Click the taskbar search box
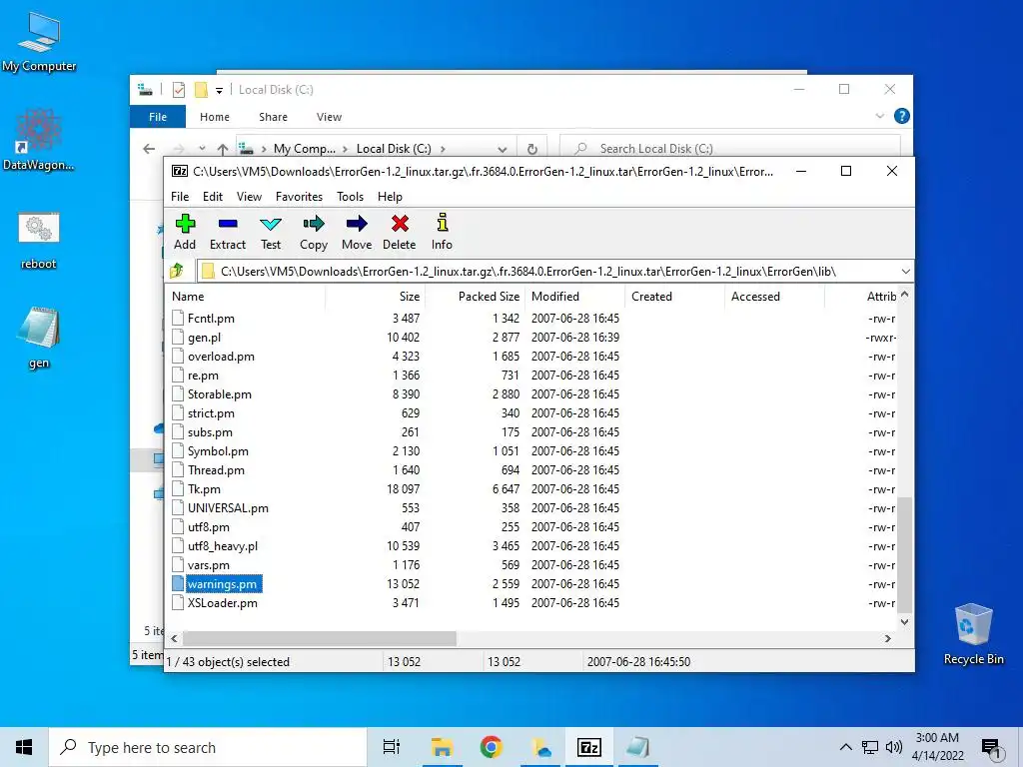Screen dimensions: 1023x767 [x=208, y=747]
